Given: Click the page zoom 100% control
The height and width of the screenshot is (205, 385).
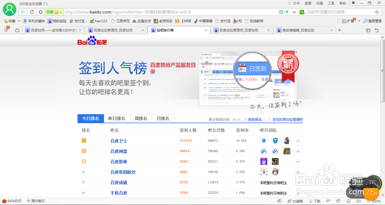Looking at the screenshot, I should (374, 201).
